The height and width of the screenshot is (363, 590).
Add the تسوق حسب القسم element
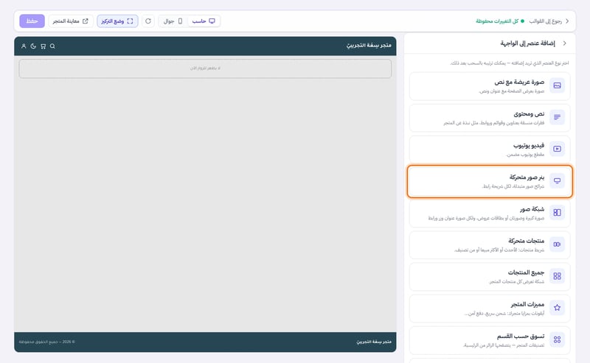coord(490,340)
